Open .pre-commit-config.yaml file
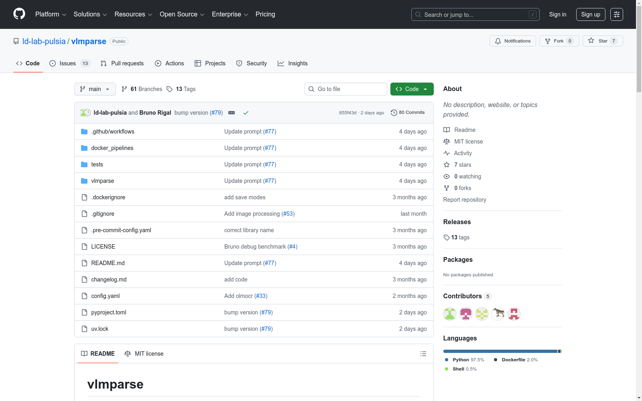The height and width of the screenshot is (401, 642). point(121,230)
